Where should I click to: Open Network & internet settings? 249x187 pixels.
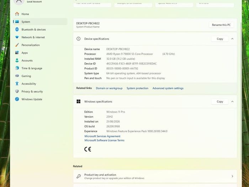pyautogui.click(x=40, y=37)
